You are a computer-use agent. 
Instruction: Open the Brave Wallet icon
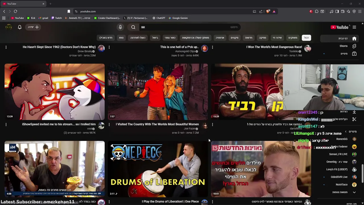point(343,11)
